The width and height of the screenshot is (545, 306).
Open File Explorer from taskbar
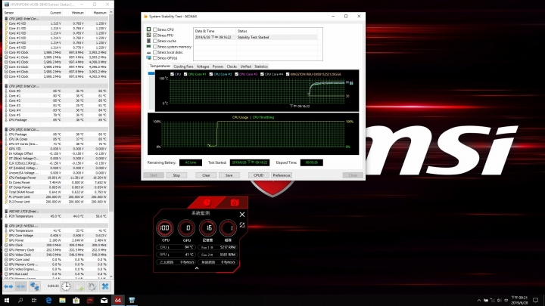pyautogui.click(x=62, y=301)
